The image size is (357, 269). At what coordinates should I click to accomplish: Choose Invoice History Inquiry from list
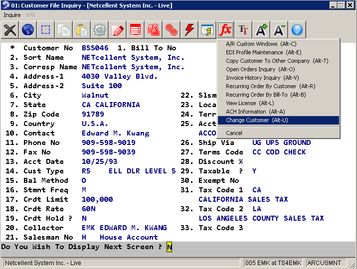click(x=262, y=78)
